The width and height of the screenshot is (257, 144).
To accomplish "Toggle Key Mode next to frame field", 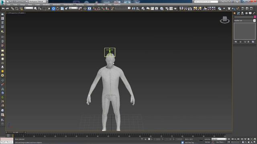I will tap(229, 142).
